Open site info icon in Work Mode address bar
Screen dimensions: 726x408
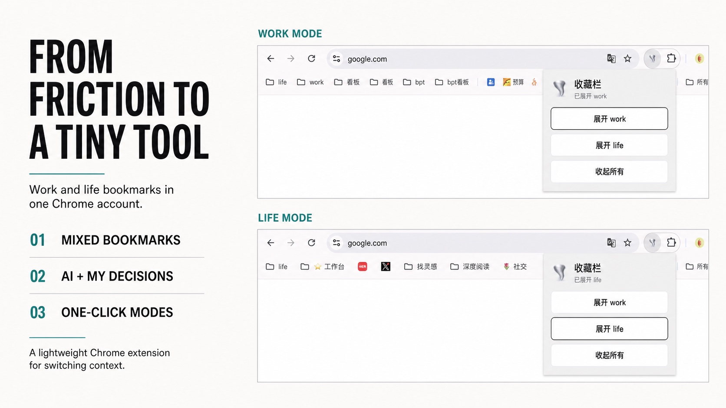click(337, 59)
